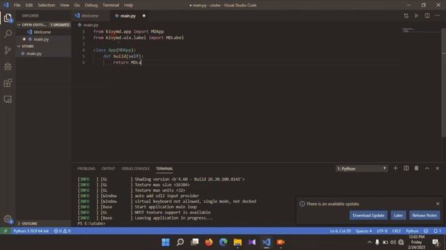
Task: Select the Terminal panel tab
Action: coord(164,169)
